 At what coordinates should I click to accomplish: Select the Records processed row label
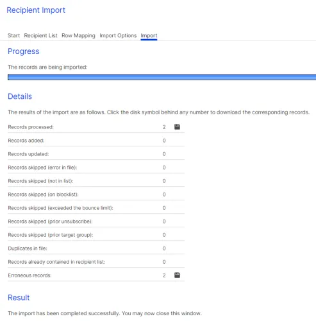pyautogui.click(x=31, y=127)
